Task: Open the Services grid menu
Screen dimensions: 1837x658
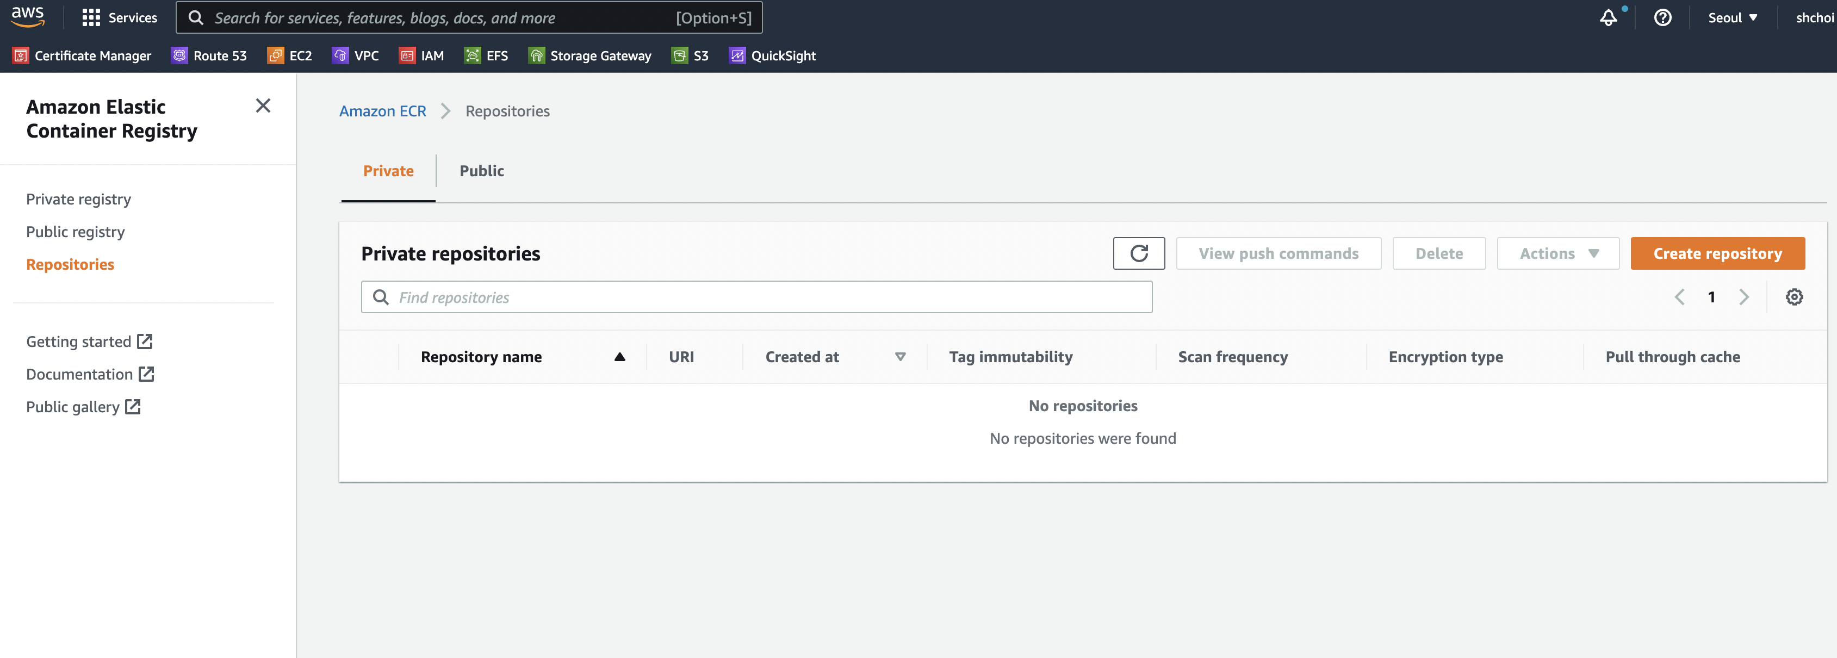Action: click(119, 18)
